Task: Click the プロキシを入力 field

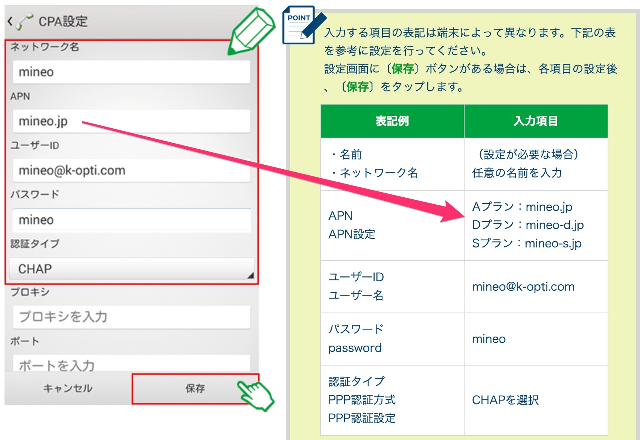Action: 131,317
